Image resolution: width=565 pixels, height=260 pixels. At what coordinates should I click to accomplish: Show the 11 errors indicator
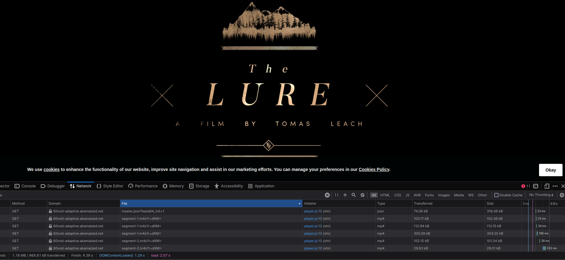pyautogui.click(x=526, y=186)
